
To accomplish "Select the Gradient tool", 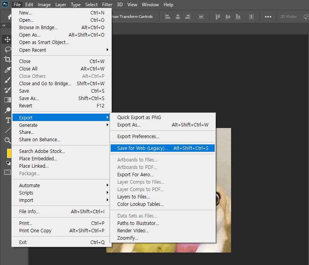I will tap(8, 100).
